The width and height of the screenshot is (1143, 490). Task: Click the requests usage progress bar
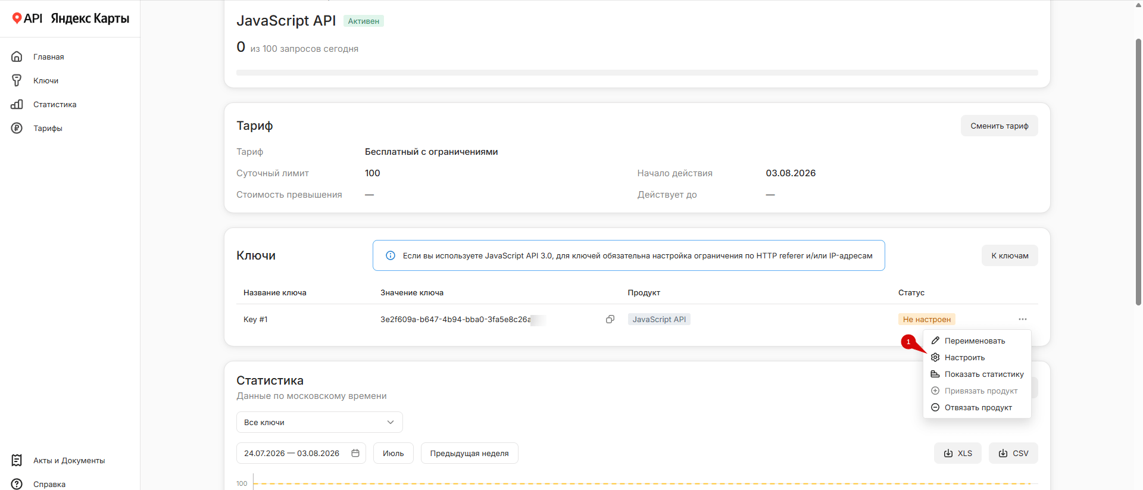637,73
